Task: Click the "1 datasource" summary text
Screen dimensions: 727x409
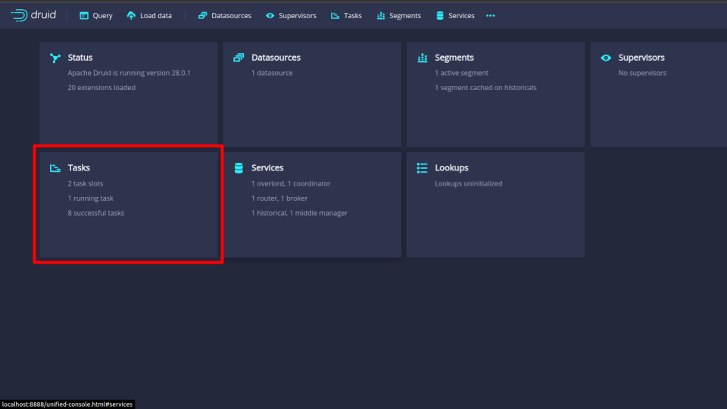Action: tap(272, 73)
